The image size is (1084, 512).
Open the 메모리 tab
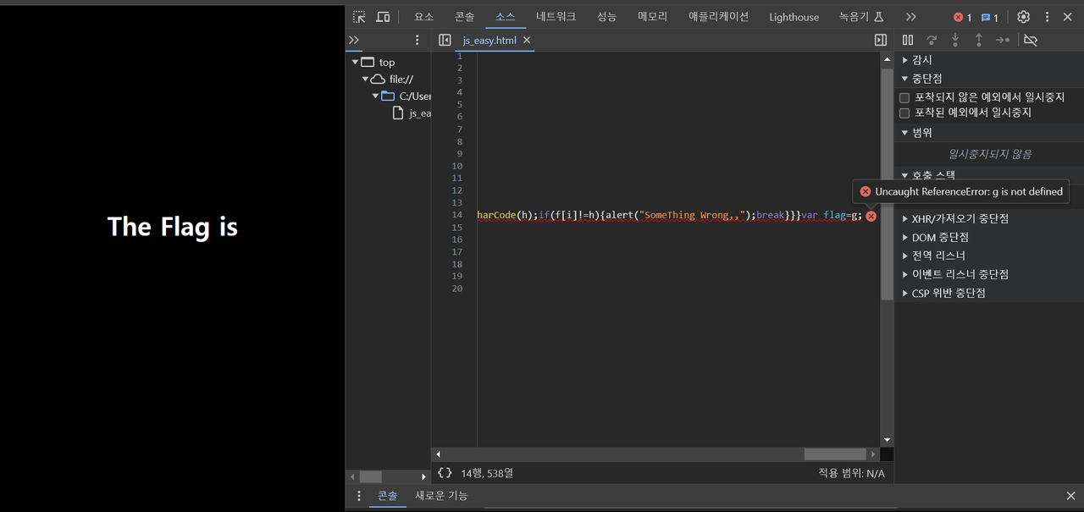(x=652, y=17)
